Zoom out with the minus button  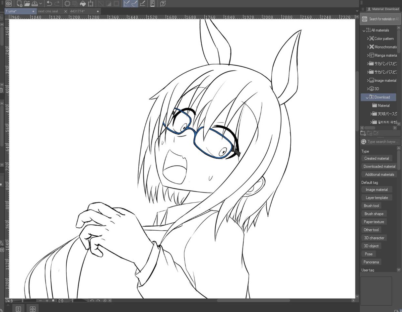click(x=41, y=301)
